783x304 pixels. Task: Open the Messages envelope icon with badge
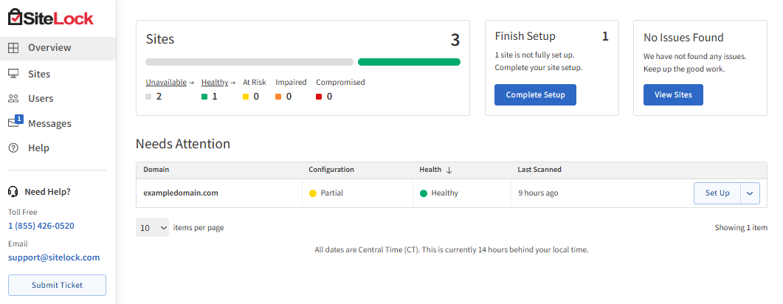pos(14,122)
